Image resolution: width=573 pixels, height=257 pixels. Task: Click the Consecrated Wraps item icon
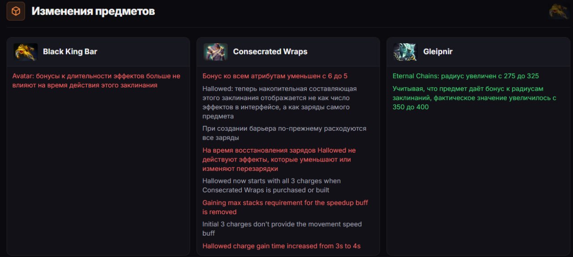pos(215,52)
